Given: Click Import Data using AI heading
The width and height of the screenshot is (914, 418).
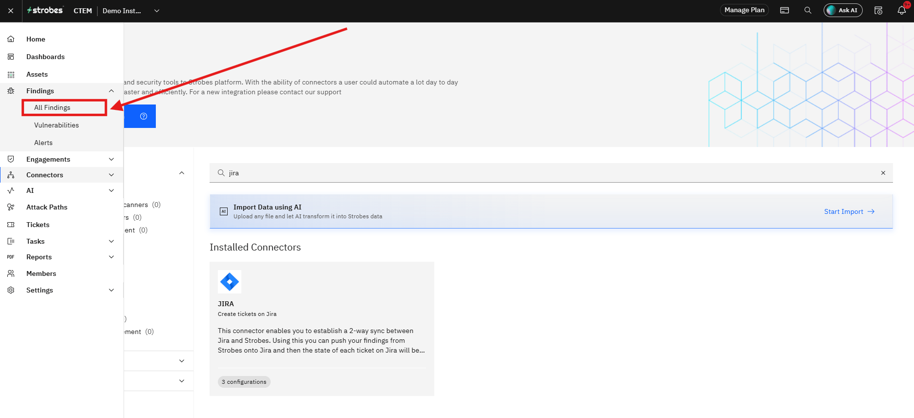Looking at the screenshot, I should pos(267,207).
